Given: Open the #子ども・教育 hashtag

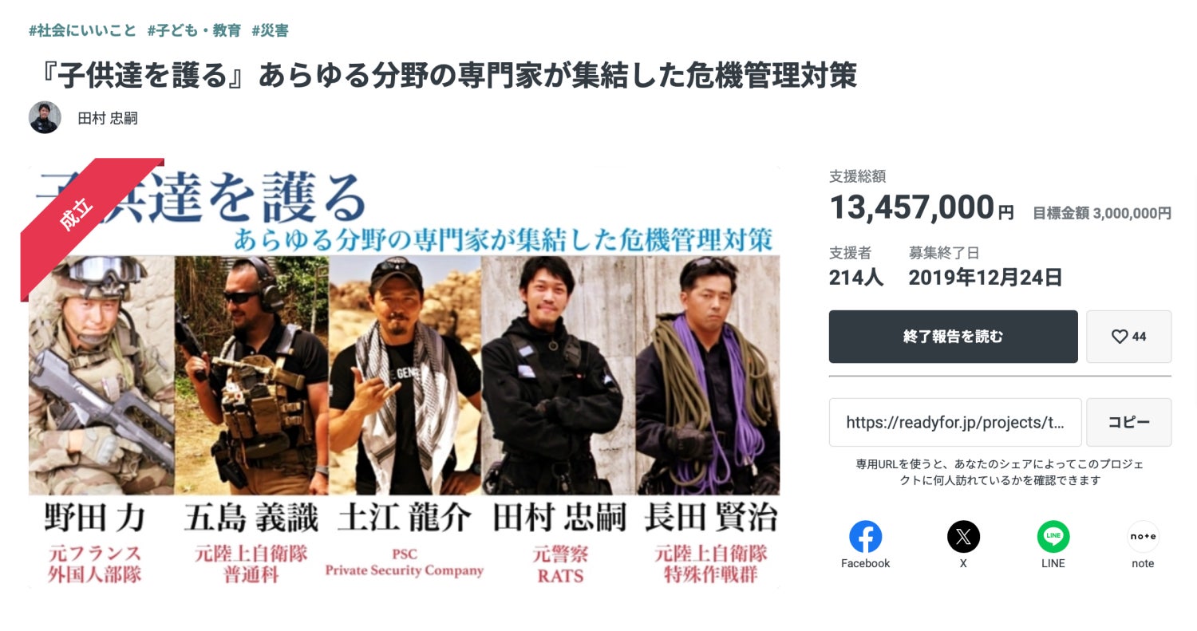Looking at the screenshot, I should 194,30.
